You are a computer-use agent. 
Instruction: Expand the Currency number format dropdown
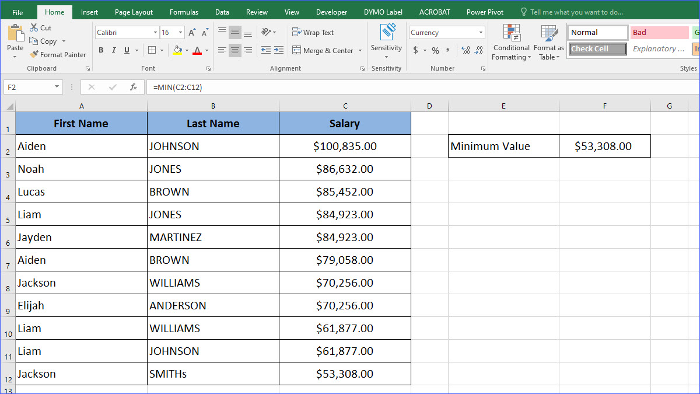tap(481, 33)
